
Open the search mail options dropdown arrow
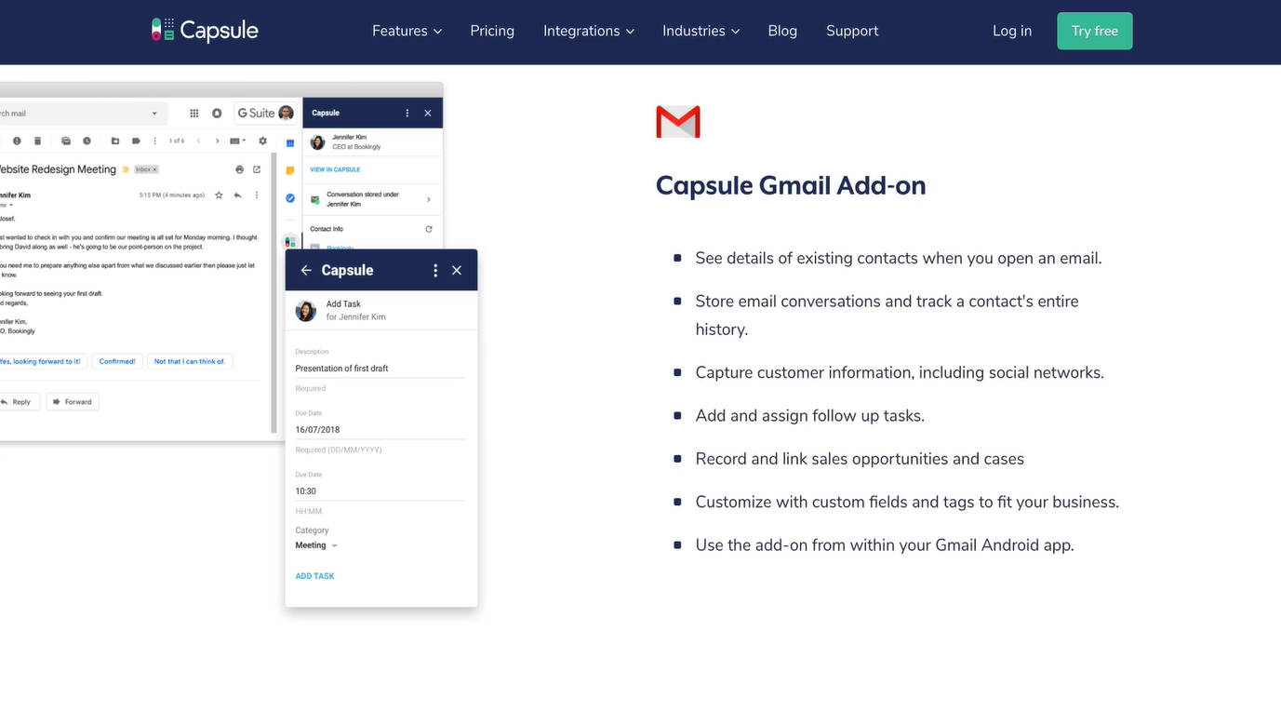pyautogui.click(x=154, y=114)
